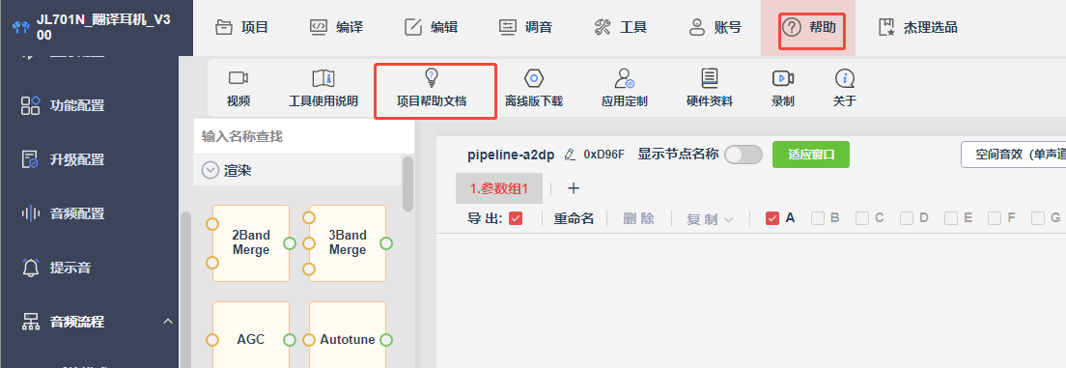This screenshot has height=368, width=1066.
Task: Open the 杰理选品 menu
Action: pos(918,27)
